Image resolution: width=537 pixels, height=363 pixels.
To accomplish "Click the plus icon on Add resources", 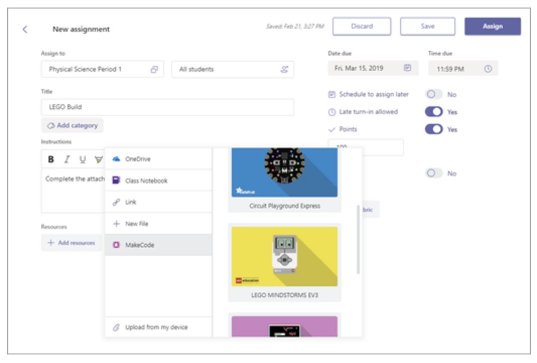I will [x=51, y=243].
